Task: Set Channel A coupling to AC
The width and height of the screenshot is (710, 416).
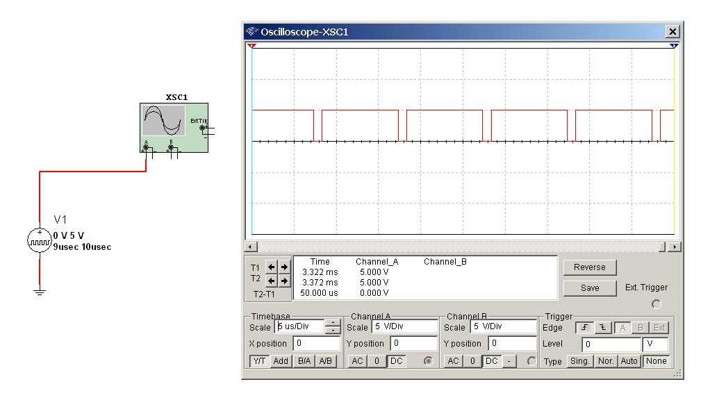Action: click(x=357, y=361)
